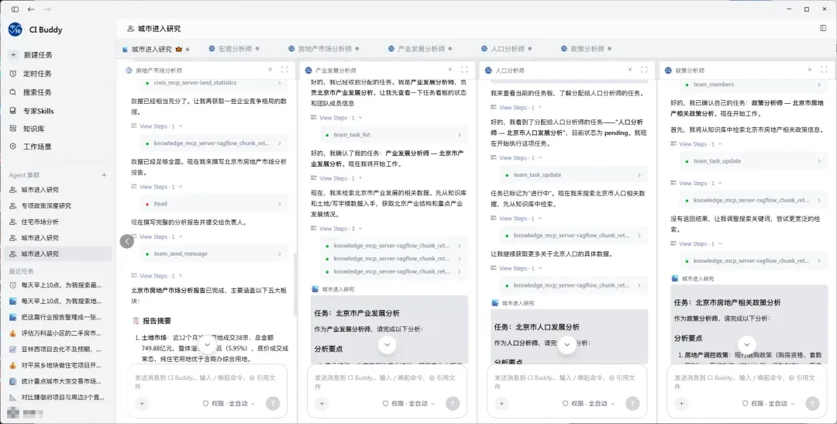Screen dimensions: 837x424
Task: Send message in 房地产市场分析师 panel
Action: pos(273,404)
